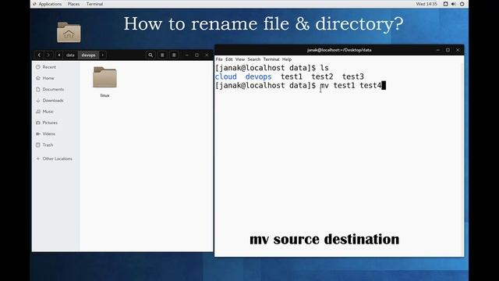Open the Home folder icon on desktop

pos(69,32)
